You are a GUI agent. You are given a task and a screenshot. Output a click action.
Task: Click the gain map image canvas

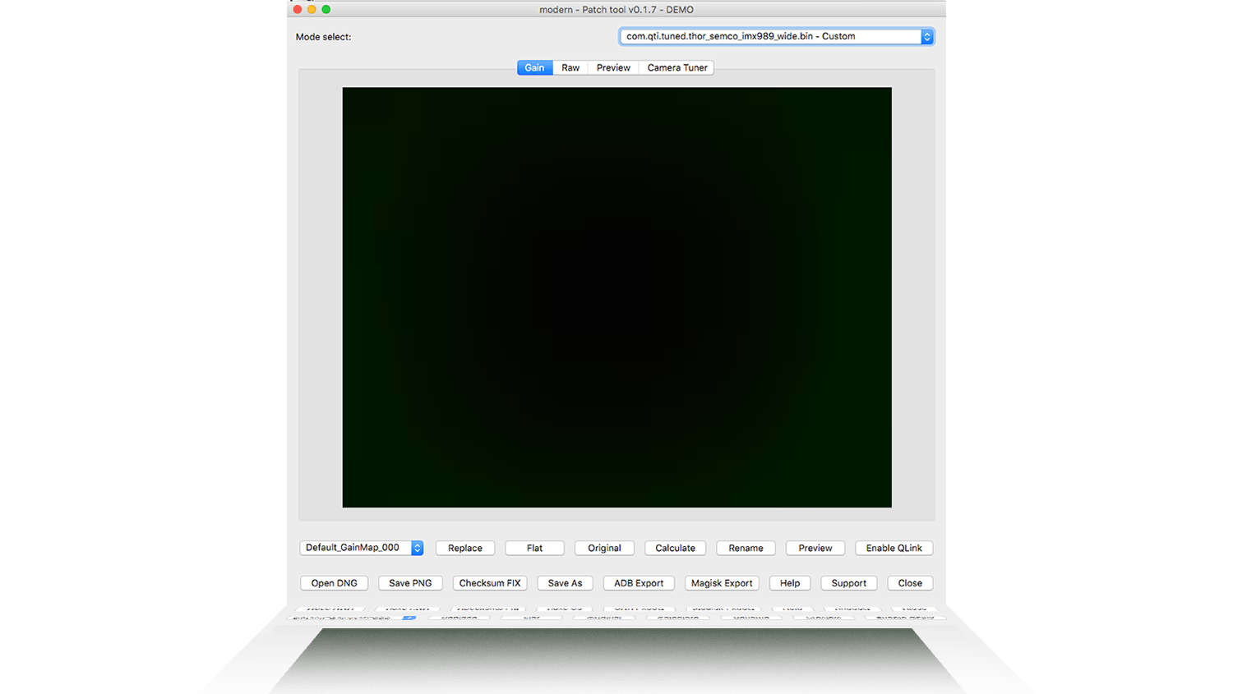point(616,297)
